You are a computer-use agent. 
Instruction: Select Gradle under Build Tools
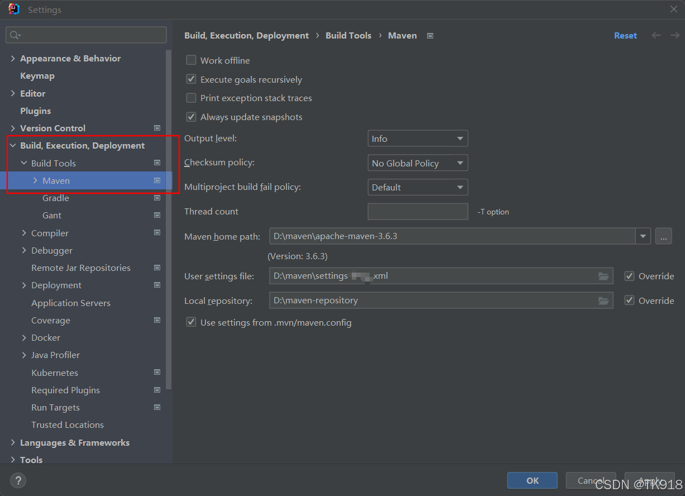click(56, 198)
